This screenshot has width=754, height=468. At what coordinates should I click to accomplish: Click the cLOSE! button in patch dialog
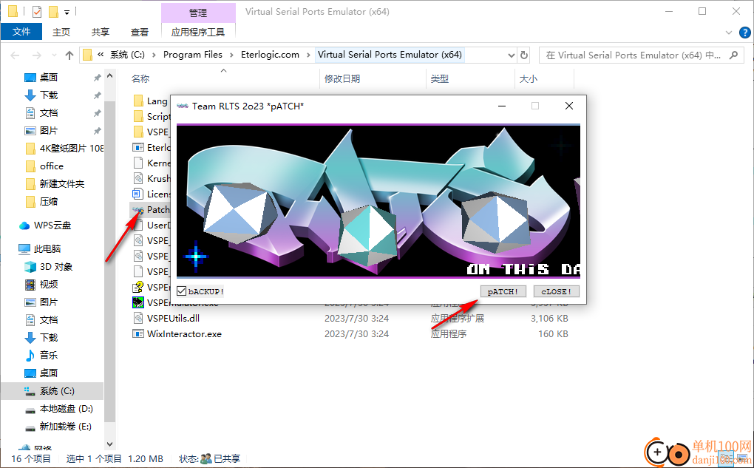coord(557,291)
